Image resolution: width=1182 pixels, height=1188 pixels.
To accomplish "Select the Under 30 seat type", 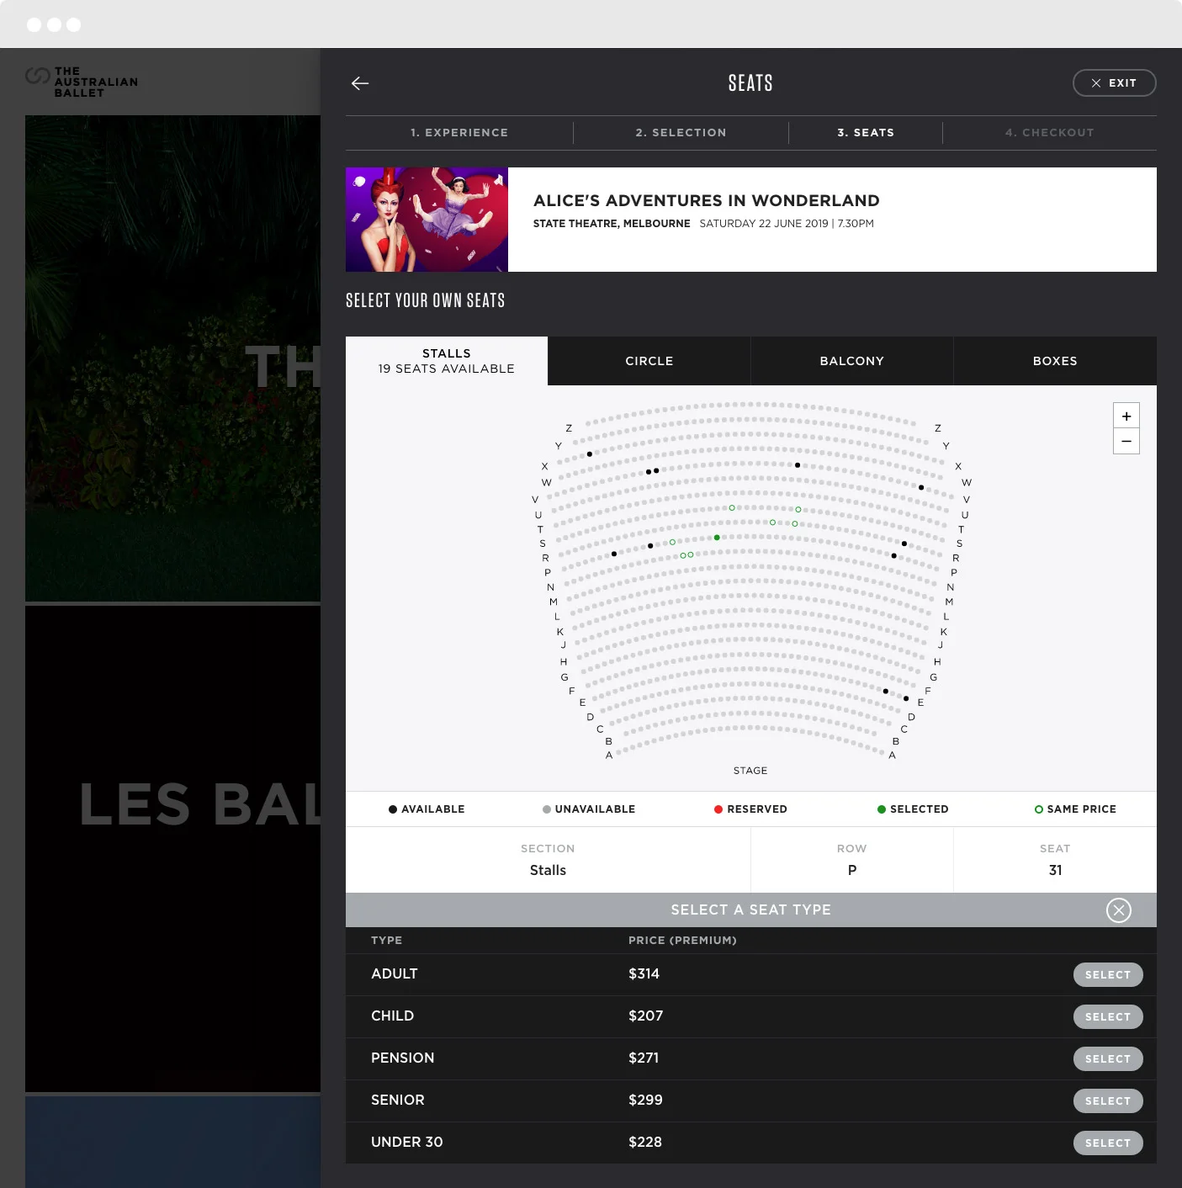I will point(1108,1143).
